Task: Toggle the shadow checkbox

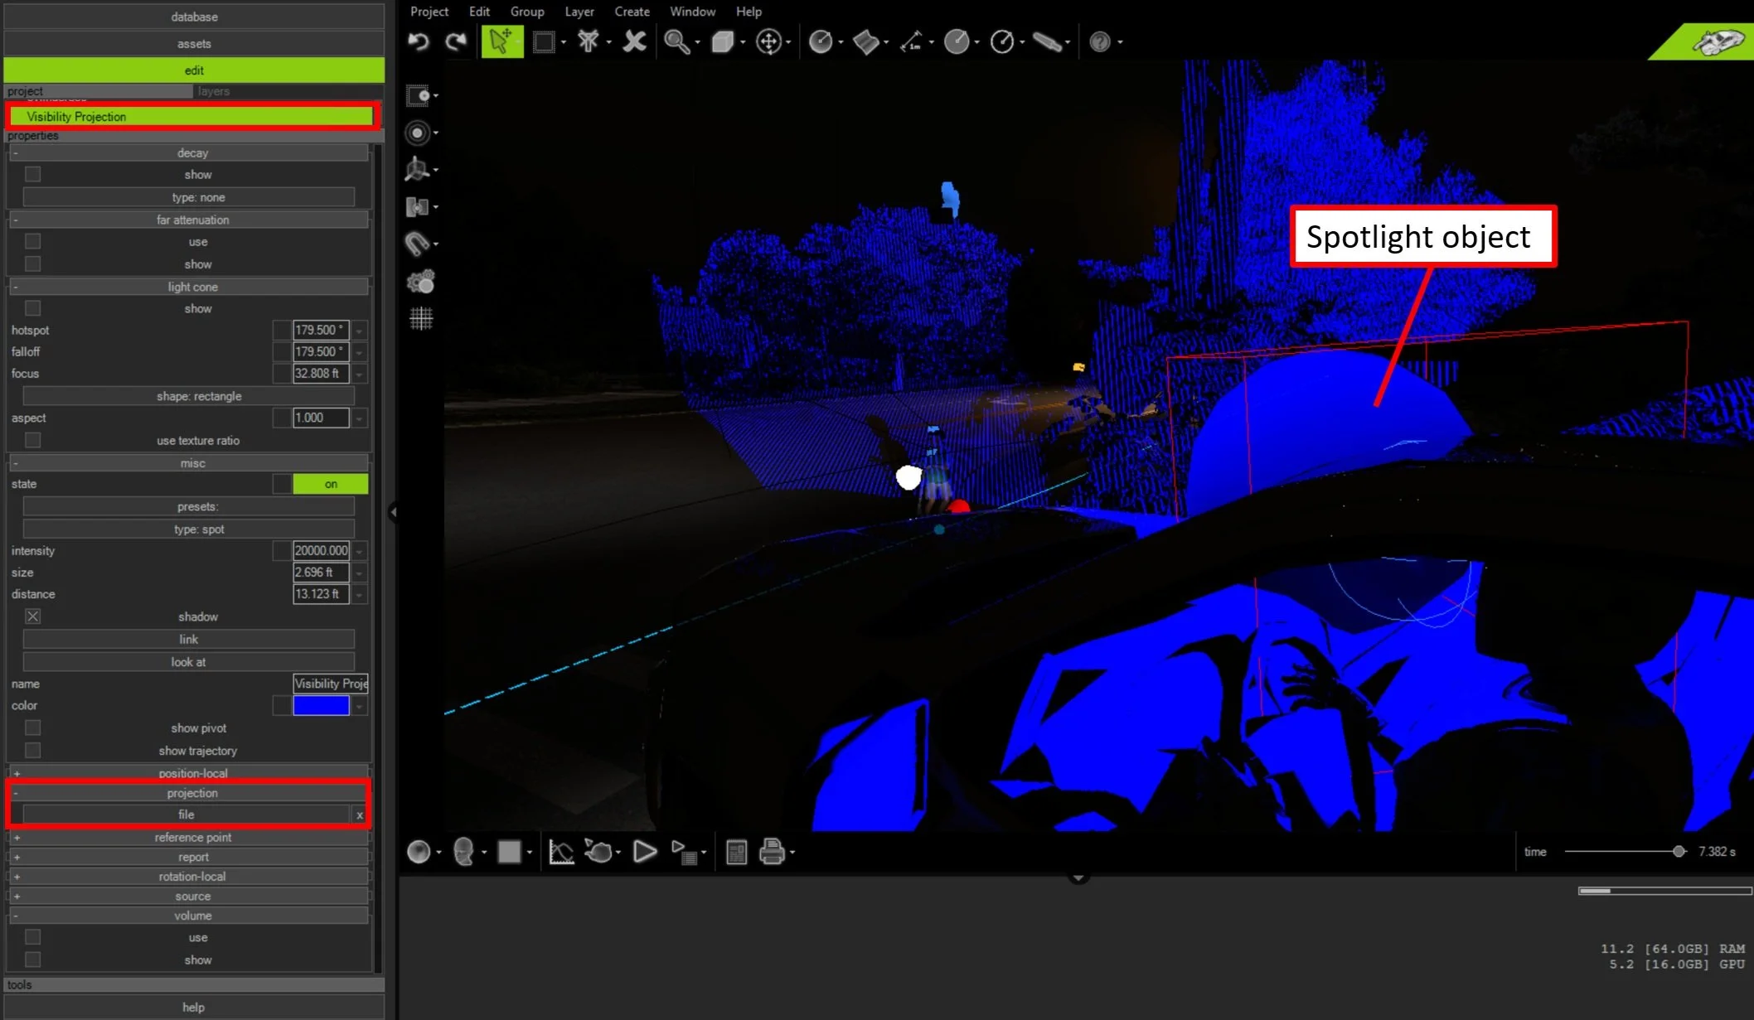Action: point(32,616)
